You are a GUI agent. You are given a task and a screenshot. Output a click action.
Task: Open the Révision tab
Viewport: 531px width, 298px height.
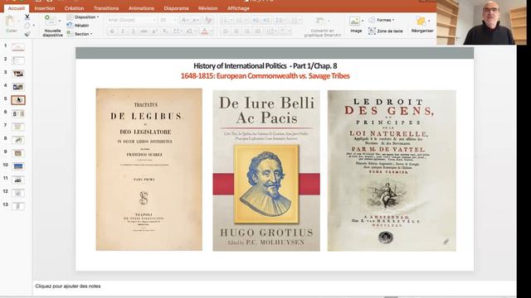coord(207,8)
